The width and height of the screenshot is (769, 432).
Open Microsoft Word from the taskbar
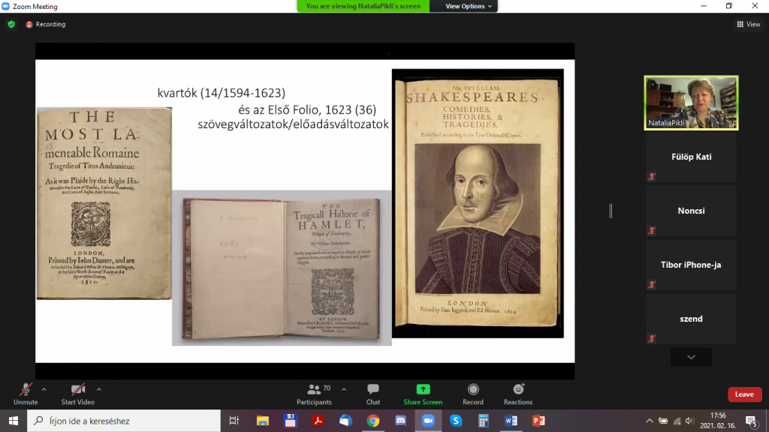click(511, 421)
